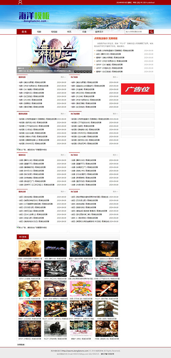This screenshot has width=171, height=358.
Task: Open the first poster in 热门影视 grid
Action: (30, 249)
